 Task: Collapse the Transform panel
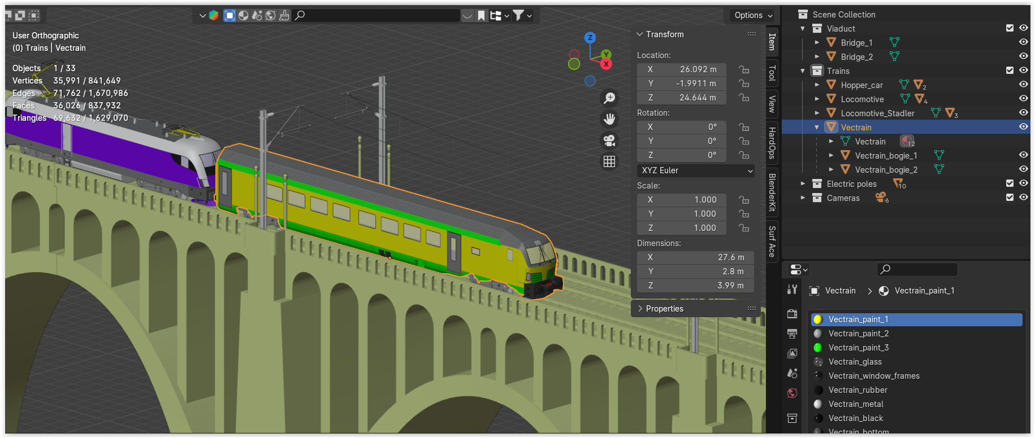click(x=640, y=34)
